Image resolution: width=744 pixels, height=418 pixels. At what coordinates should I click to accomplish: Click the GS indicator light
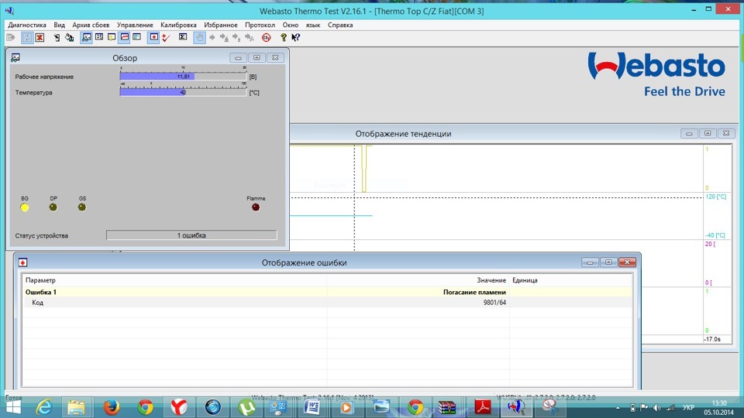pyautogui.click(x=82, y=207)
